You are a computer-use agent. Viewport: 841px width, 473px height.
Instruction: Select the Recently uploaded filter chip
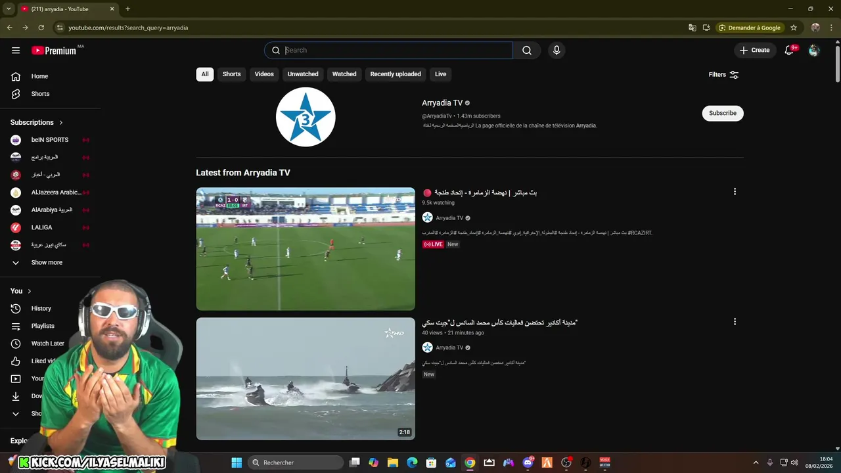pyautogui.click(x=396, y=74)
